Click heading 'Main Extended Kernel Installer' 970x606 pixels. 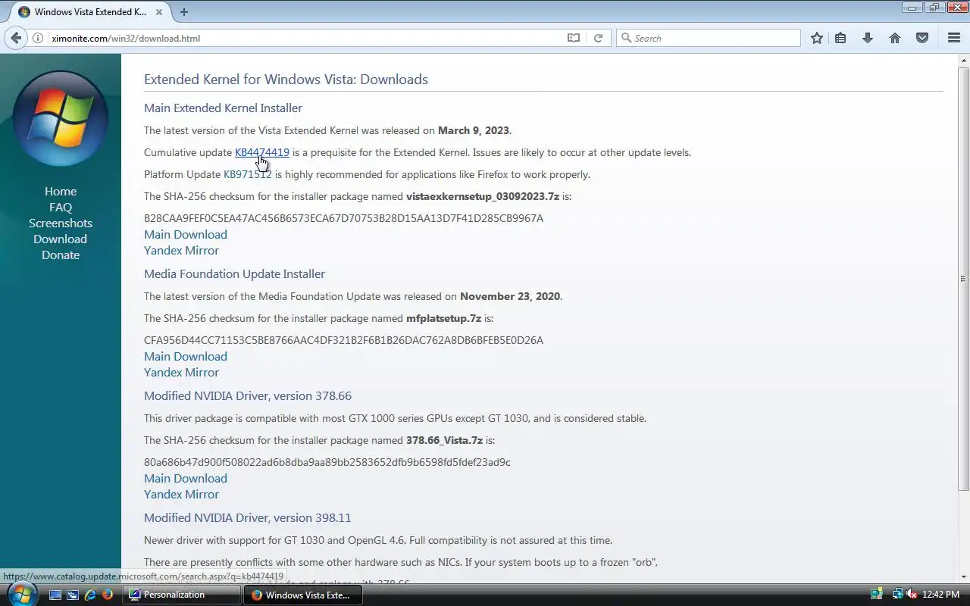coord(223,108)
